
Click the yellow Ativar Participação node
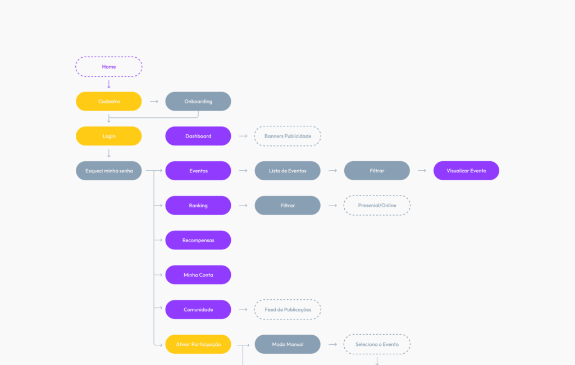(198, 344)
